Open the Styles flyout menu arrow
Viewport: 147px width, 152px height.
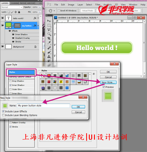coord(94,74)
